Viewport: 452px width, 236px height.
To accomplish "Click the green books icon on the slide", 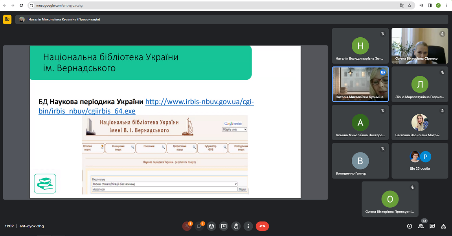I will tap(45, 183).
